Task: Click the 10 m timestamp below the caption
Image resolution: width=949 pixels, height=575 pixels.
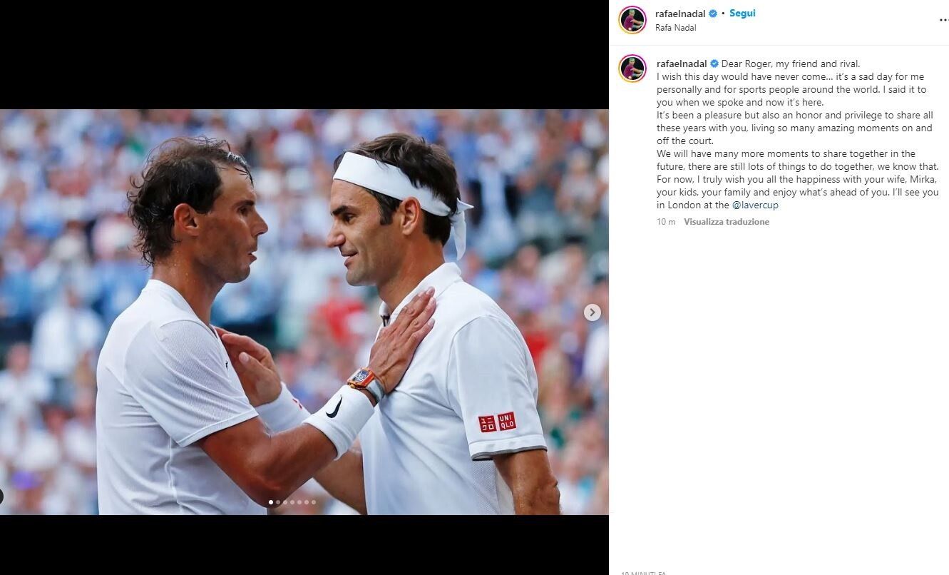Action: [x=666, y=222]
